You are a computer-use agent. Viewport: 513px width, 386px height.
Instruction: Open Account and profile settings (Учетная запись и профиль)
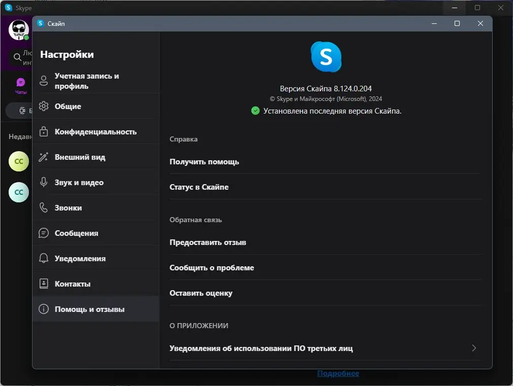[95, 81]
